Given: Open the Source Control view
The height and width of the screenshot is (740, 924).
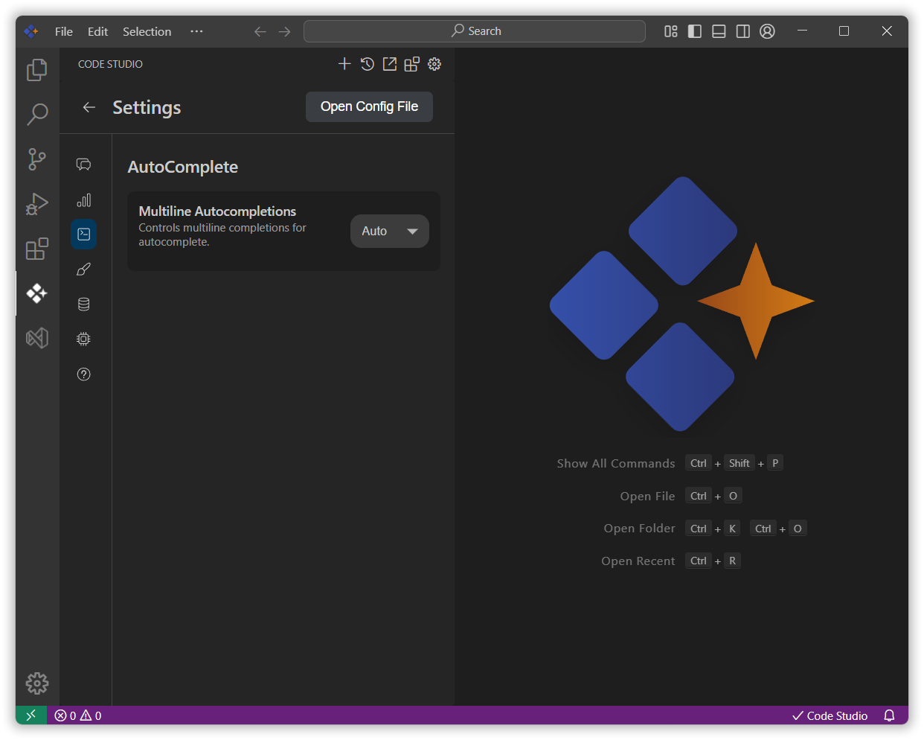Looking at the screenshot, I should click(36, 159).
